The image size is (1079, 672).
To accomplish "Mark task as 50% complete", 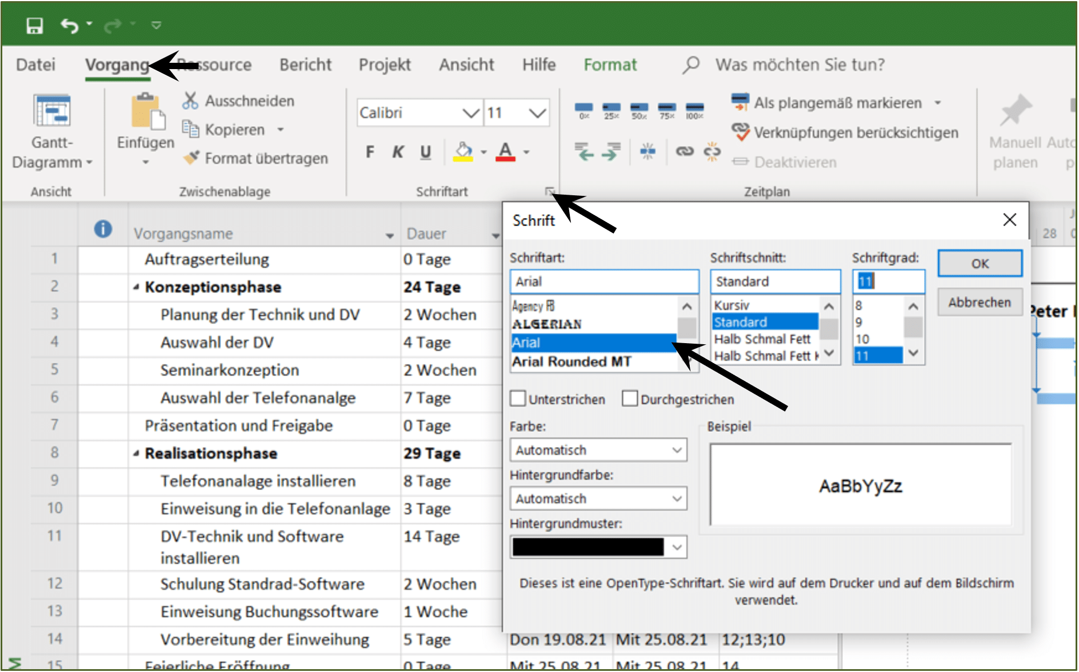I will click(639, 110).
